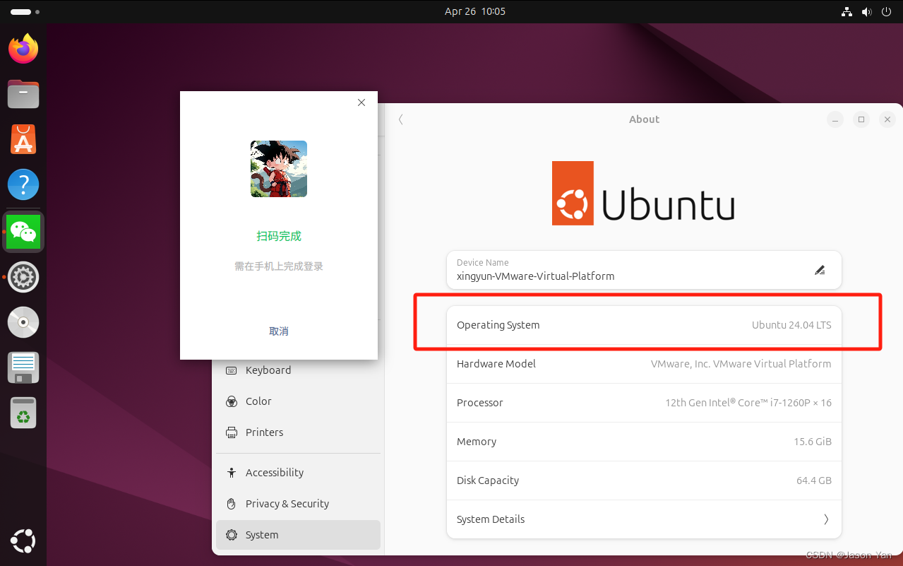Show applications with the Ubuntu logo button
Screen dimensions: 903x566
pos(23,541)
